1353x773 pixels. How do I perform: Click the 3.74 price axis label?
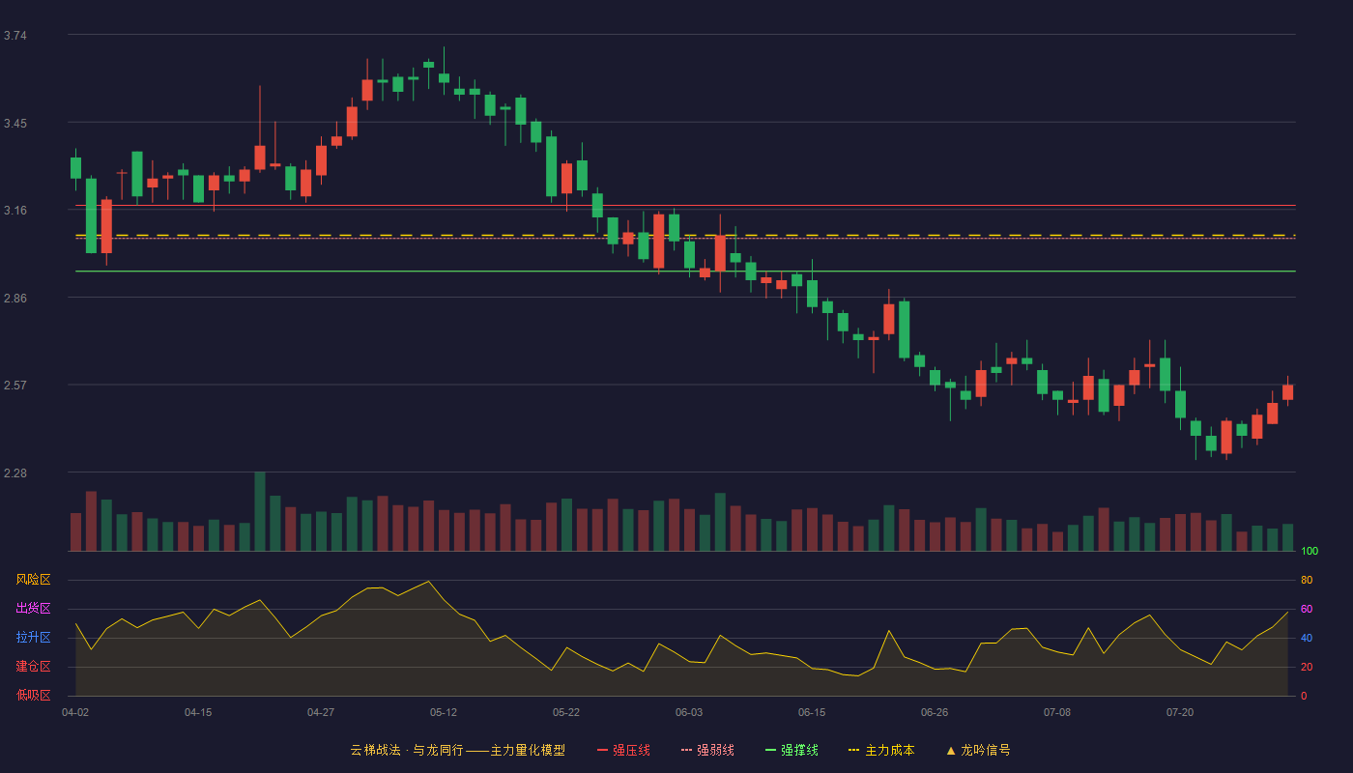[x=14, y=36]
